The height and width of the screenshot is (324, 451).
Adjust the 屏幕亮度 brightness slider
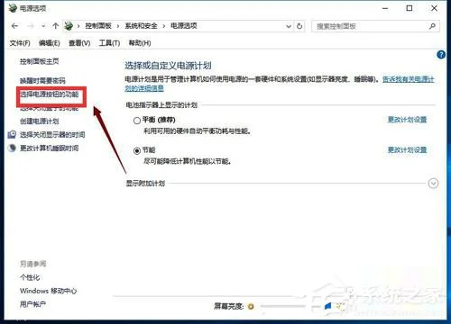pyautogui.click(x=282, y=306)
